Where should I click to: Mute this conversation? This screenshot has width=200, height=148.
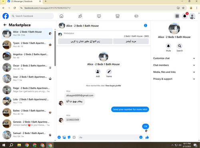(x=168, y=46)
